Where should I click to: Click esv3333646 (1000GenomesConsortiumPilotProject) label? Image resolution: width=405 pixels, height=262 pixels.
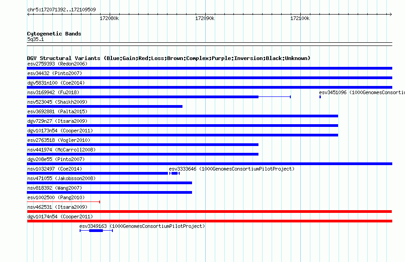[232, 169]
